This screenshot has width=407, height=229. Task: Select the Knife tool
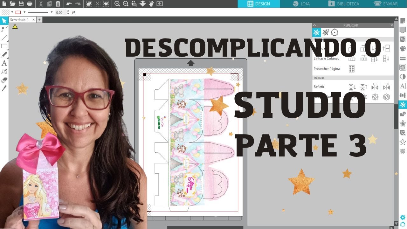click(4, 88)
